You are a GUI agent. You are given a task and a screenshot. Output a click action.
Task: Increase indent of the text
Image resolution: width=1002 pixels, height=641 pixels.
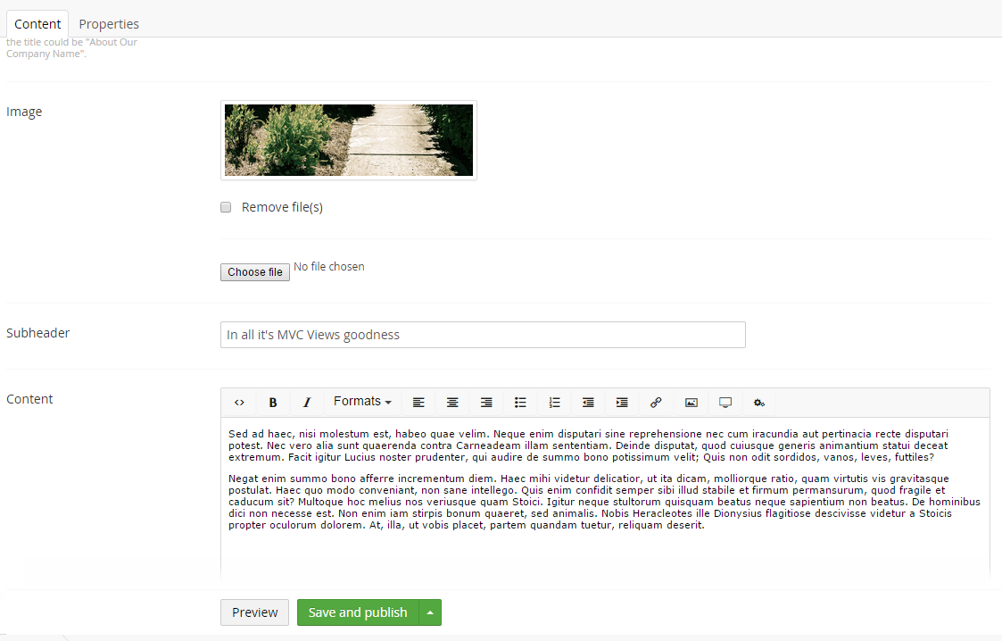(x=622, y=403)
